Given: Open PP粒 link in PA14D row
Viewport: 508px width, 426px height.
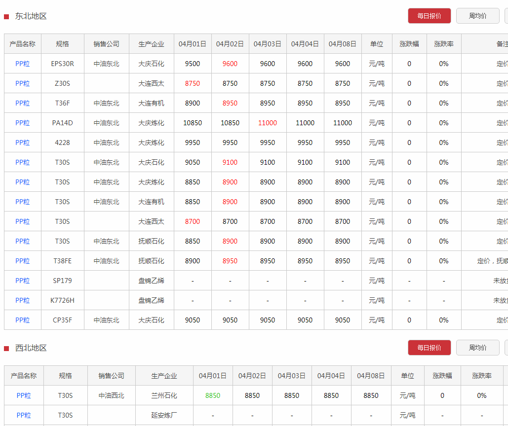Looking at the screenshot, I should point(23,123).
